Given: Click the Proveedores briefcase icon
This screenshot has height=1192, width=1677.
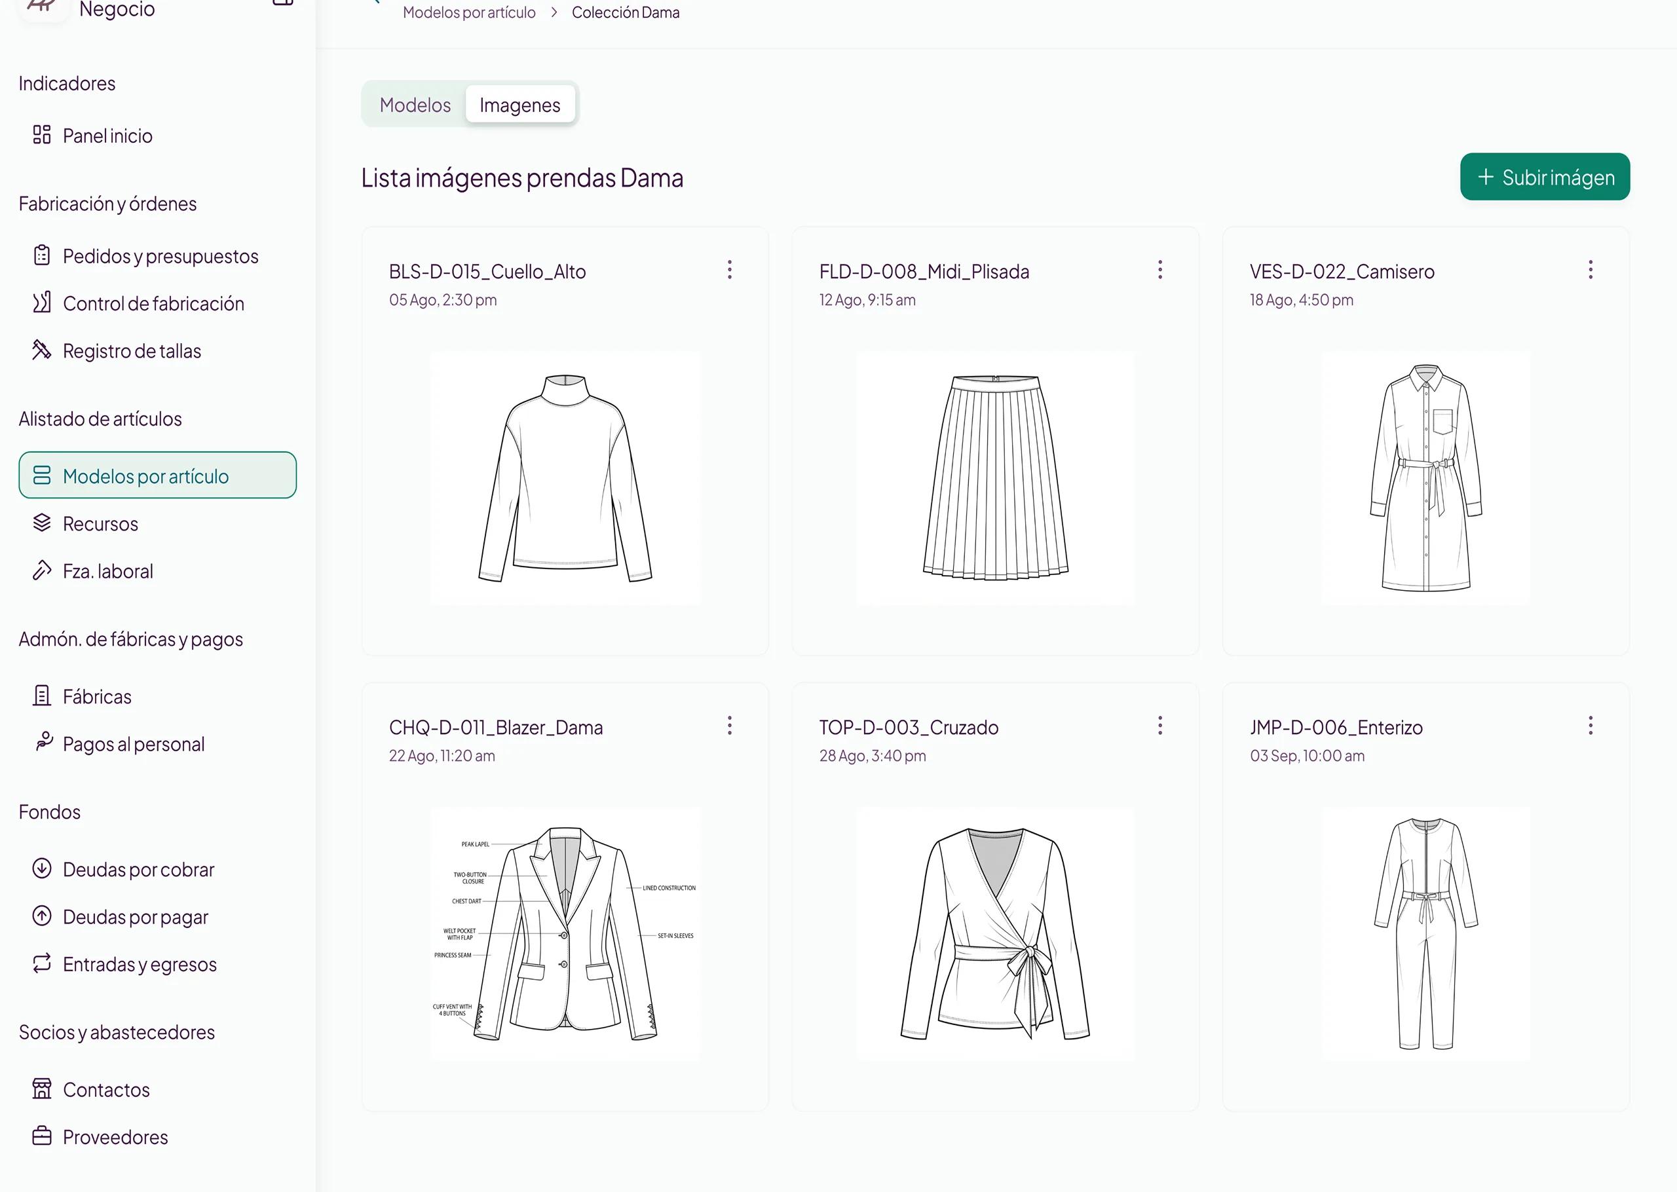Looking at the screenshot, I should pyautogui.click(x=42, y=1136).
